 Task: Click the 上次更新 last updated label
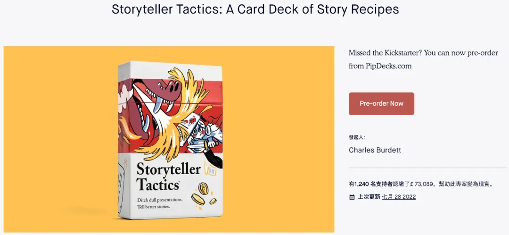coord(369,197)
